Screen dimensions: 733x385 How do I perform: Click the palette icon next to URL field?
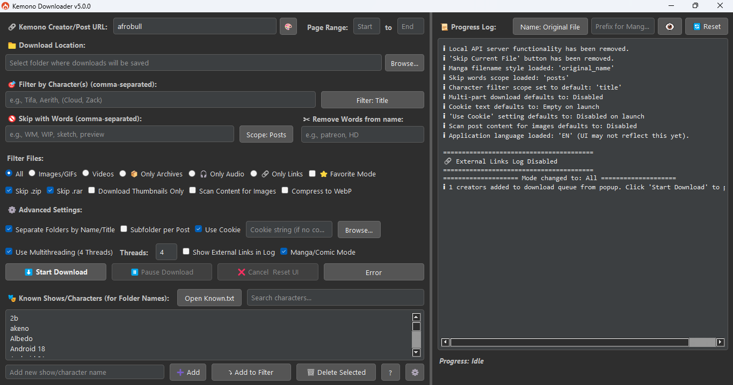pos(288,26)
